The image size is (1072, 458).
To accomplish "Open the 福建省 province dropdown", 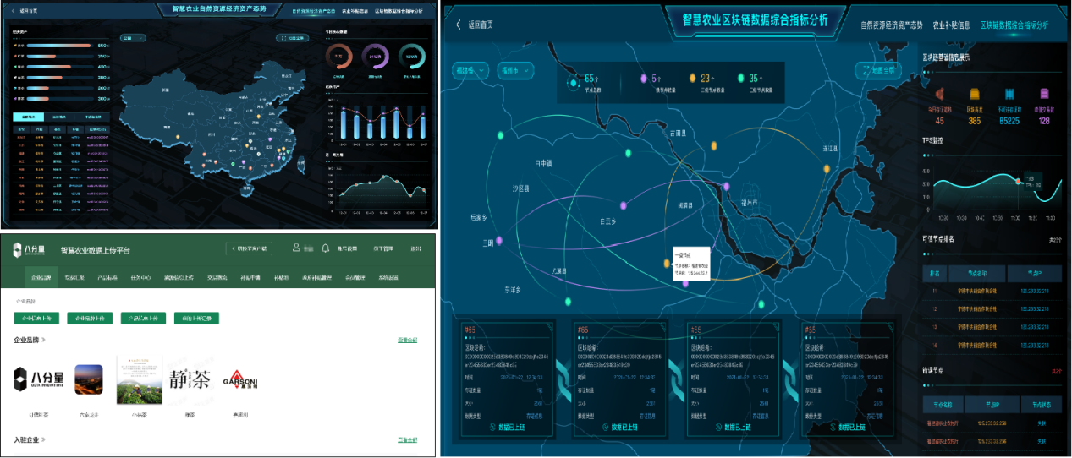I will tap(470, 70).
